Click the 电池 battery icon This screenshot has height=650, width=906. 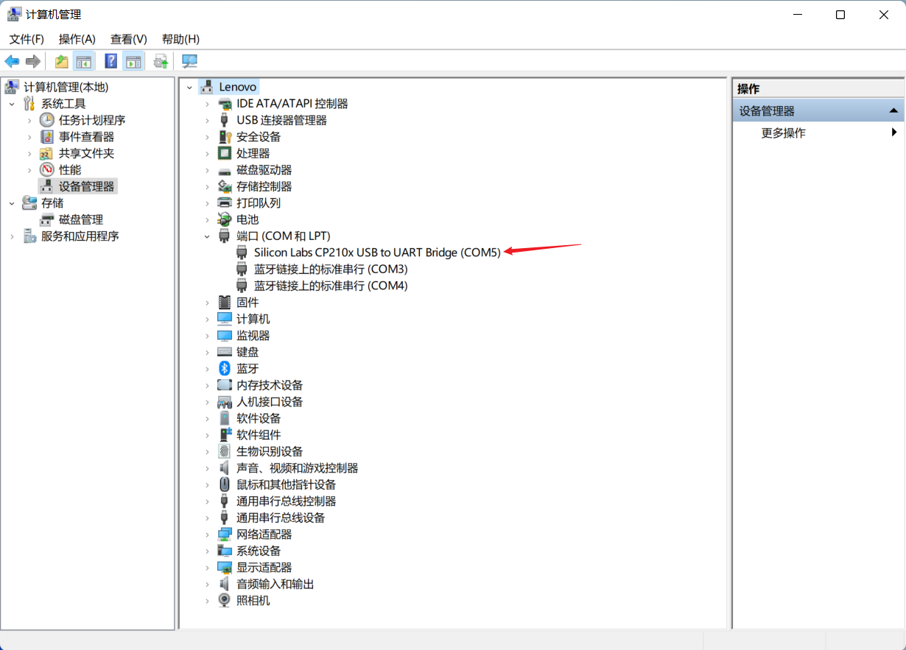coord(225,219)
